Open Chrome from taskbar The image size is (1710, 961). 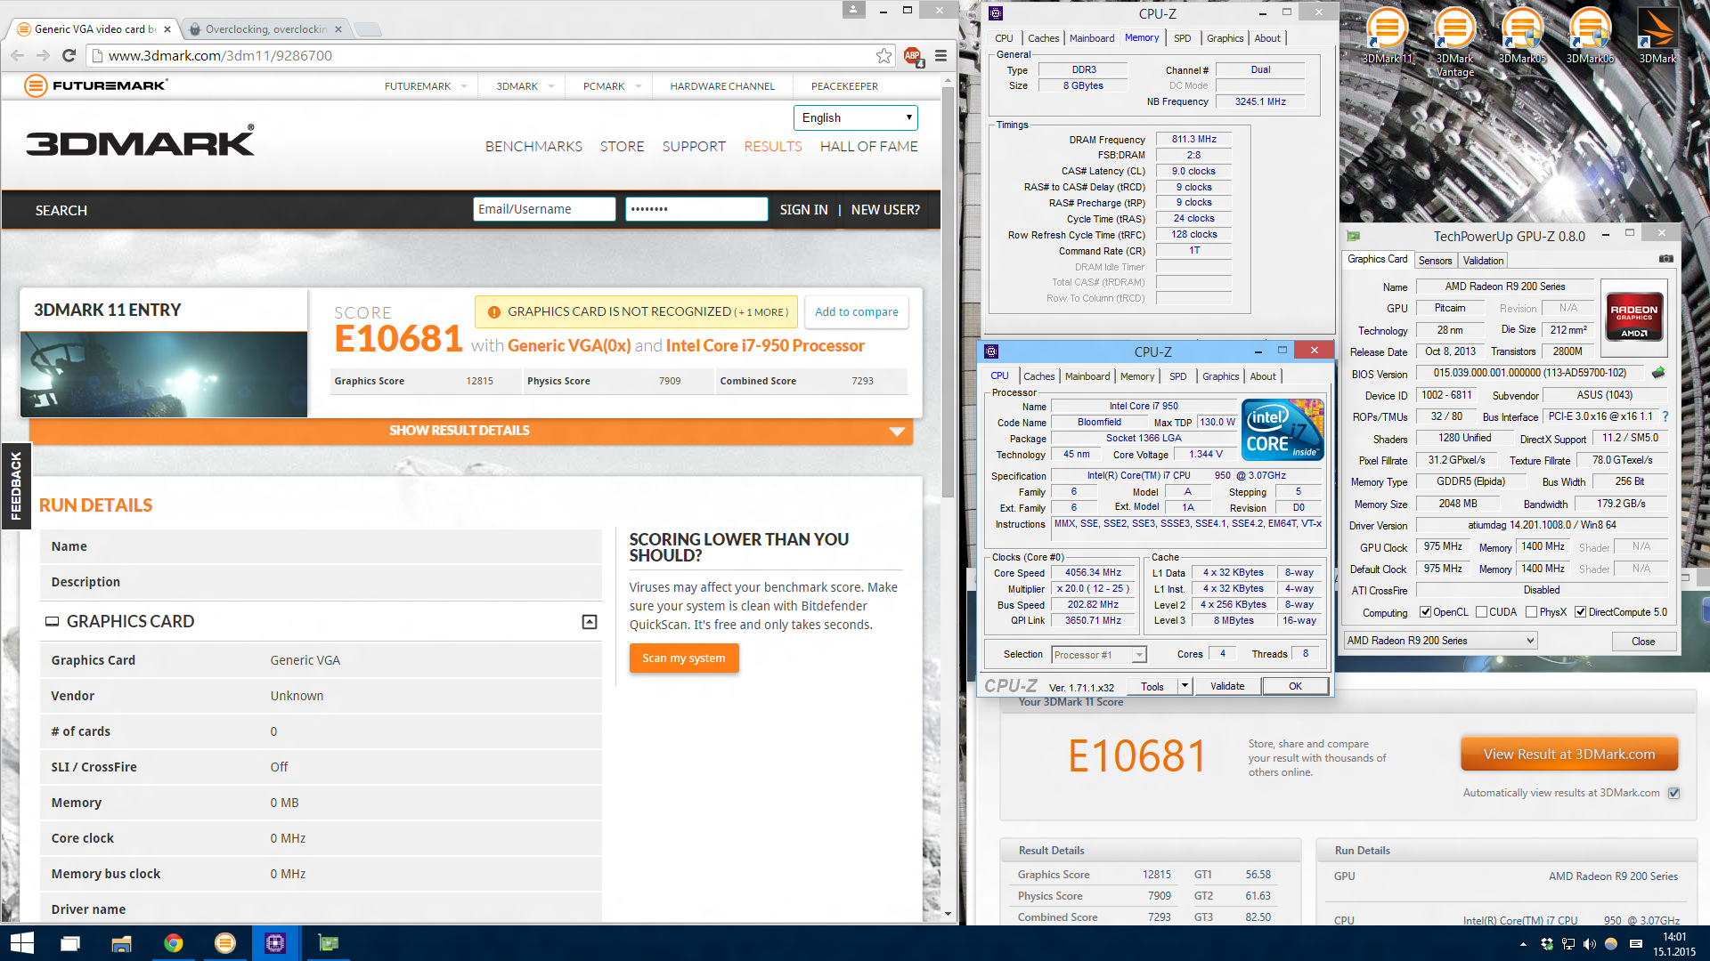(173, 943)
